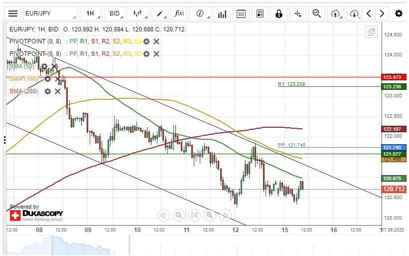Open the BID price side dropdown

click(116, 13)
